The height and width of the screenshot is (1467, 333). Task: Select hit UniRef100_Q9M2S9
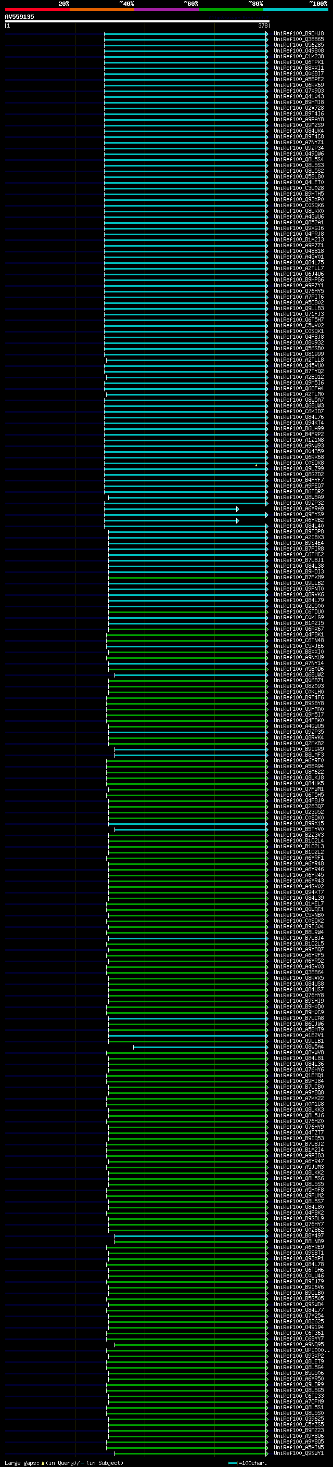pos(298,125)
